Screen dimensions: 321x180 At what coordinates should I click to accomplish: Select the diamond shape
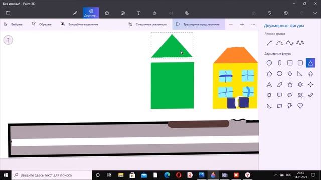click(x=290, y=74)
